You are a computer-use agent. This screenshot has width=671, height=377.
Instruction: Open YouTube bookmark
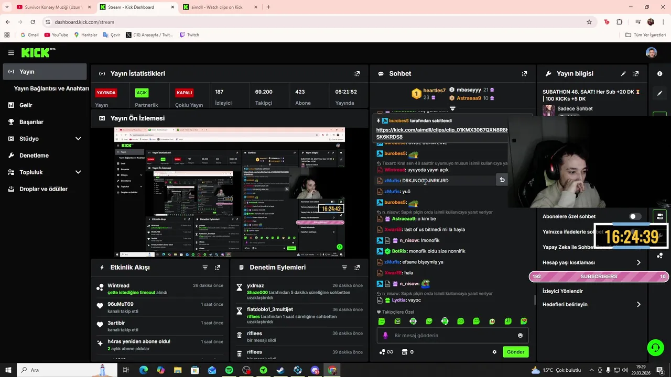click(56, 35)
